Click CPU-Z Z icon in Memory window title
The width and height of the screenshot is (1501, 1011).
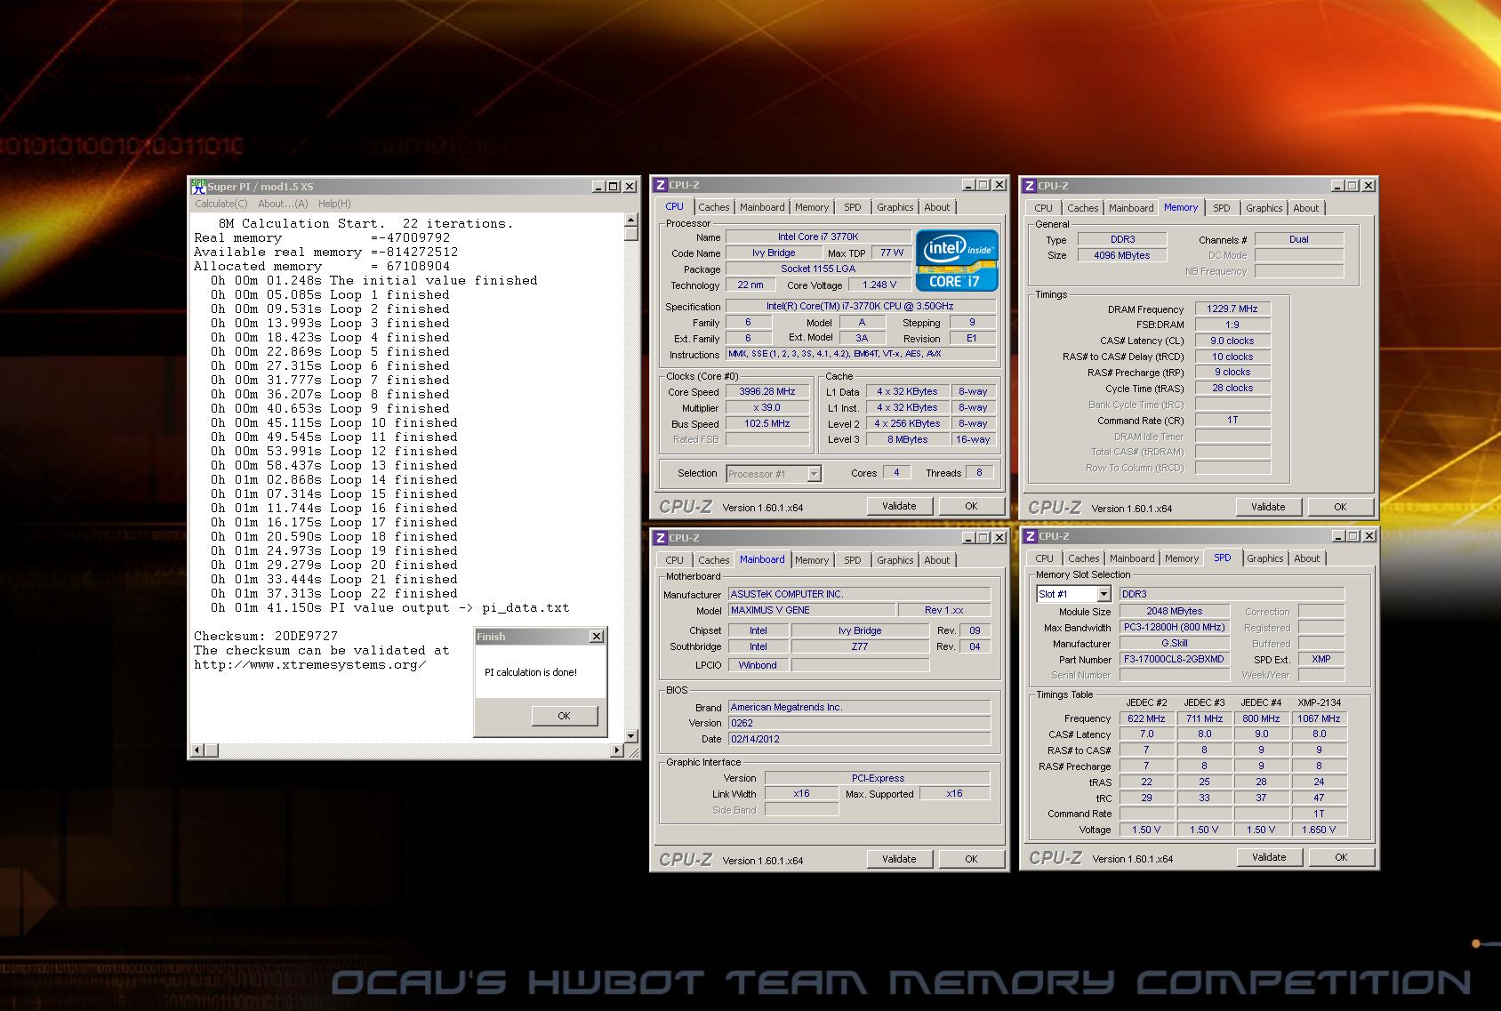(x=1030, y=186)
